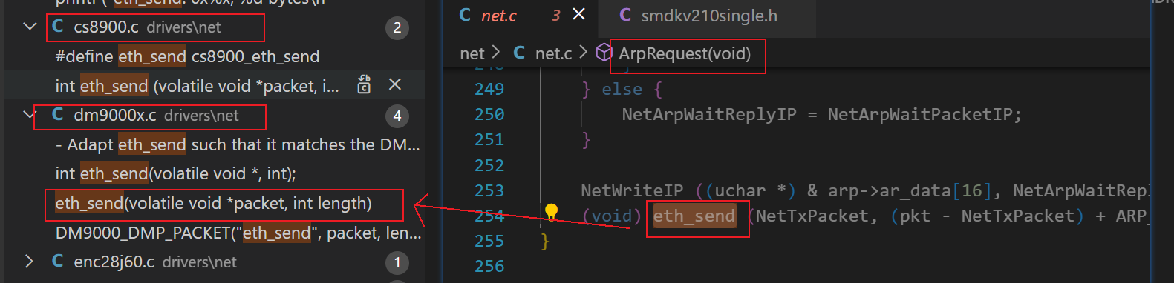Click the ArpRequest symbol cube icon
The height and width of the screenshot is (283, 1174).
pos(604,53)
